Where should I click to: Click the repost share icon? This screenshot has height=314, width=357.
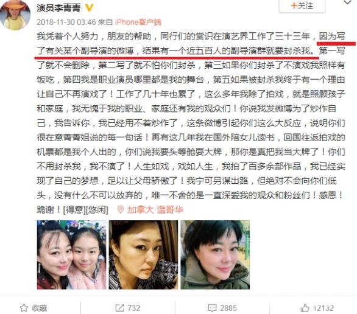tap(119, 308)
